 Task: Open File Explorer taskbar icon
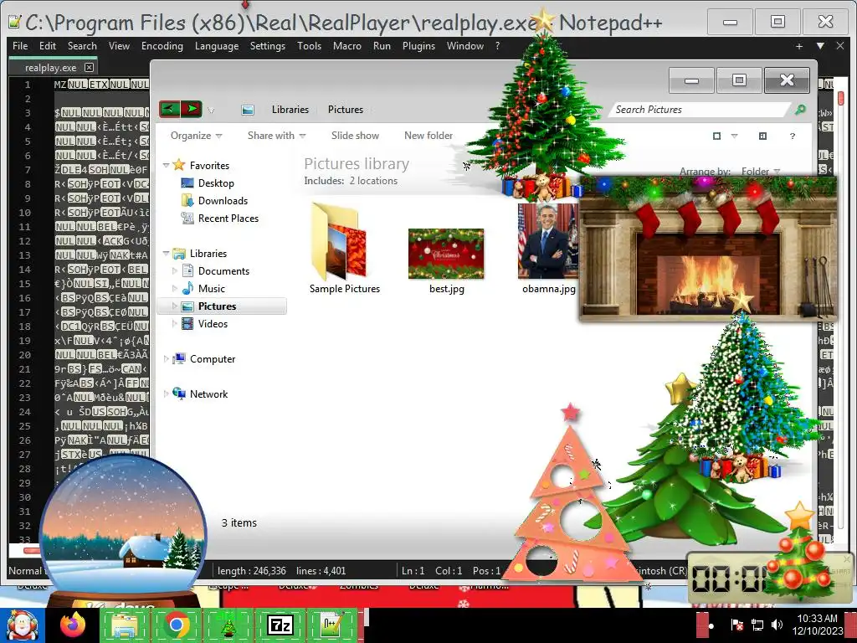(124, 625)
